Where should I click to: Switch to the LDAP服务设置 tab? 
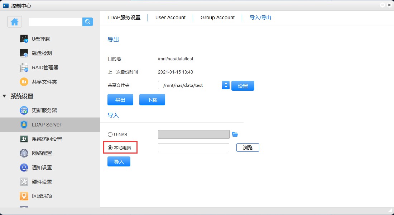(124, 17)
